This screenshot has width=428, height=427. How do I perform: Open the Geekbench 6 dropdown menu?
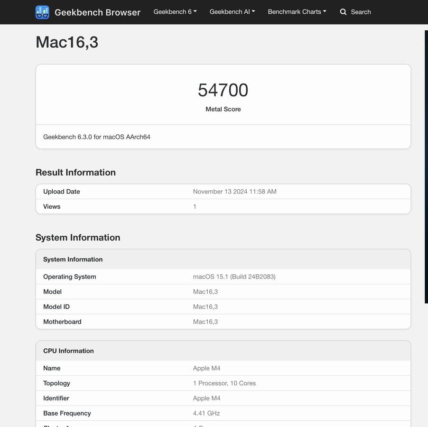175,12
